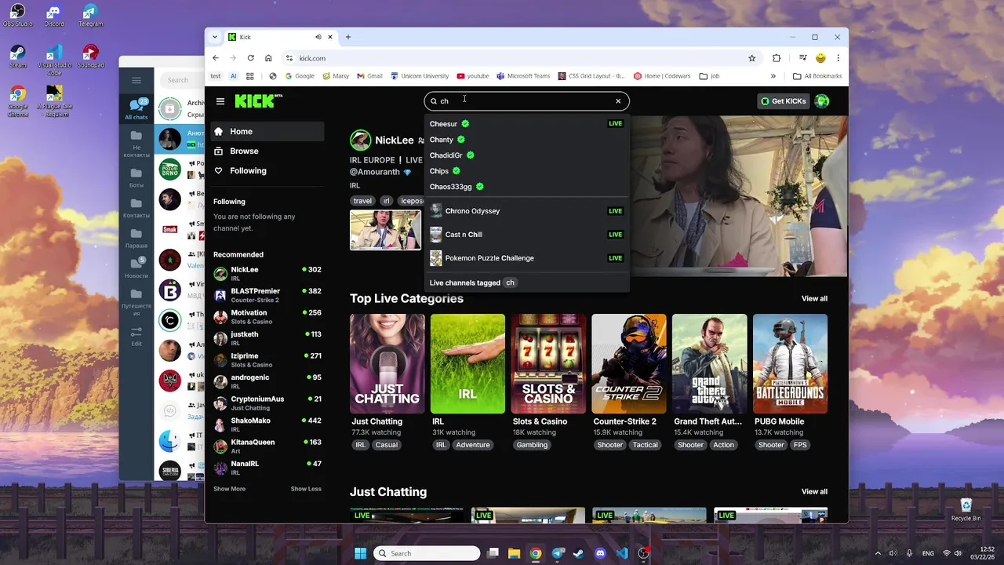Open the Gmail bookmark

369,76
